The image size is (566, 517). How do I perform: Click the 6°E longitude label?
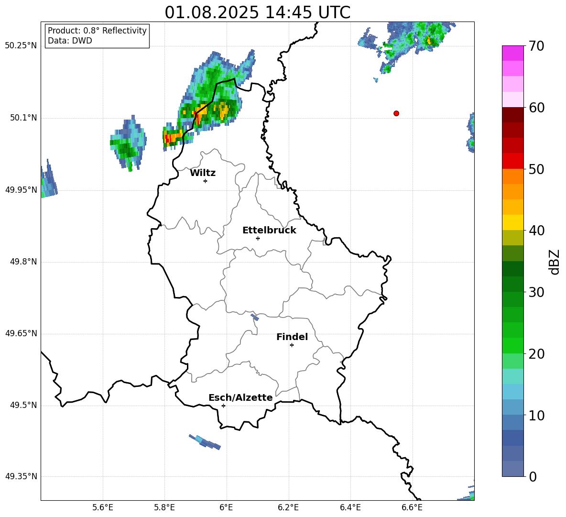point(226,507)
